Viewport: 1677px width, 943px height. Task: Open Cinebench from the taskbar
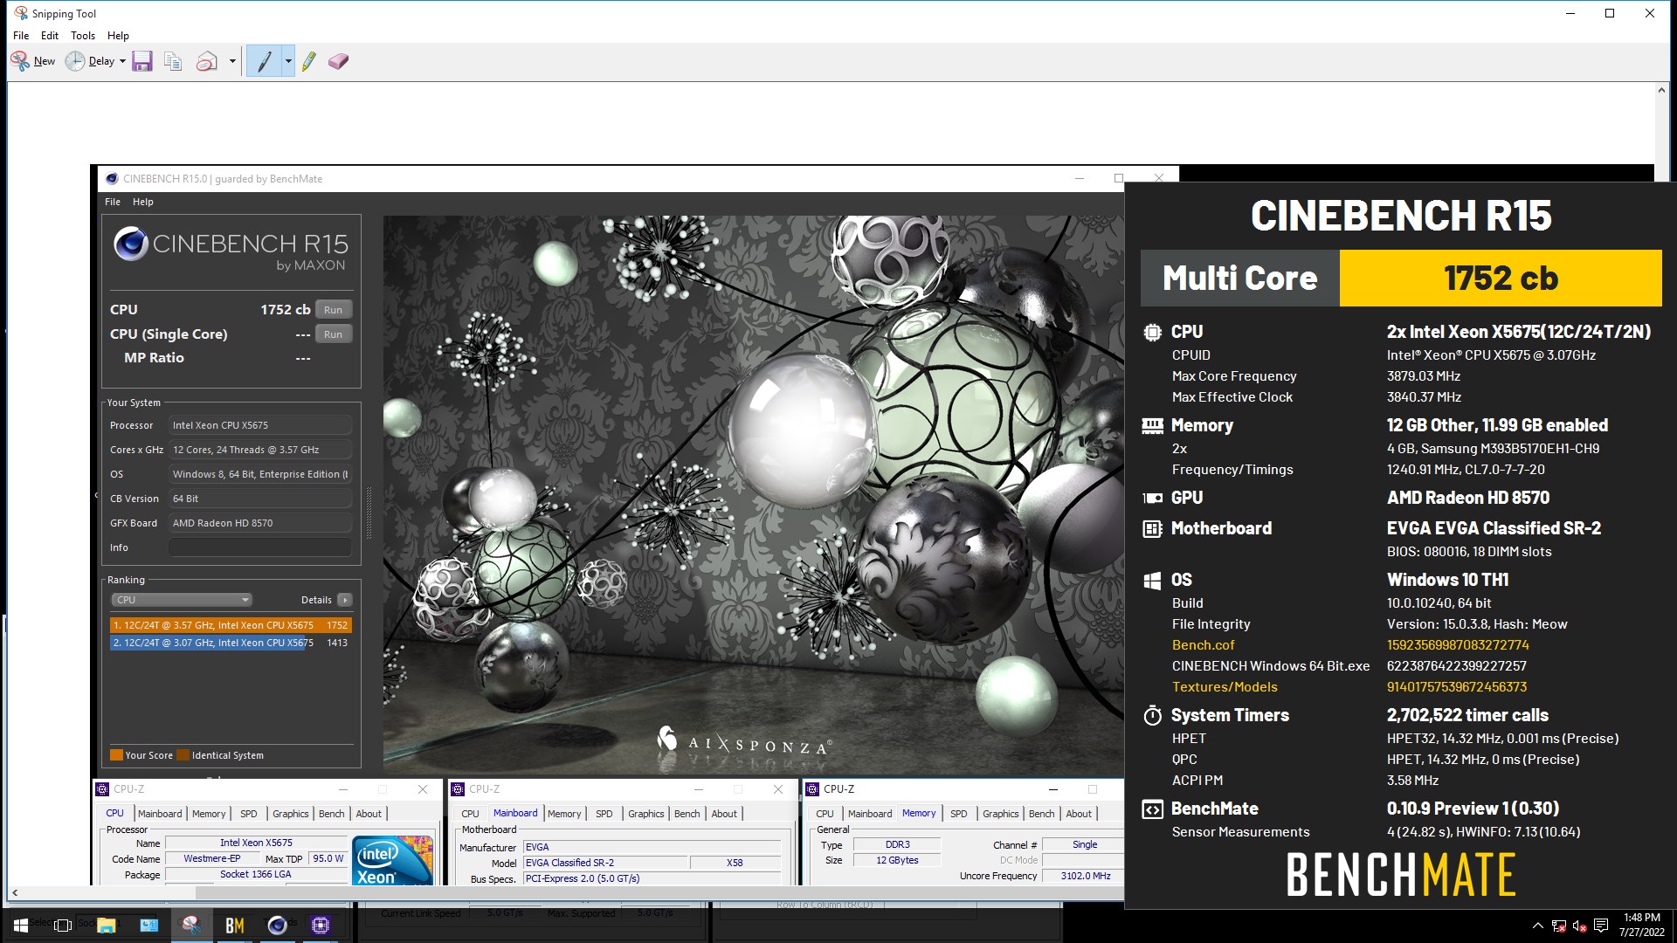click(x=278, y=925)
